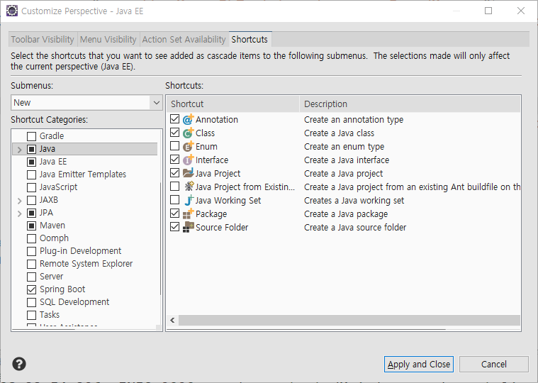
Task: Enable the Server category checkbox
Action: tap(32, 277)
